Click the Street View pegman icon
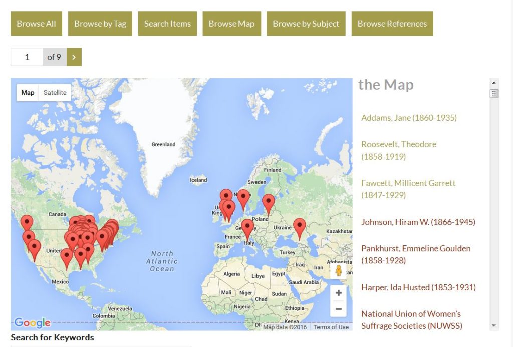Image resolution: width=513 pixels, height=347 pixels. [x=338, y=271]
